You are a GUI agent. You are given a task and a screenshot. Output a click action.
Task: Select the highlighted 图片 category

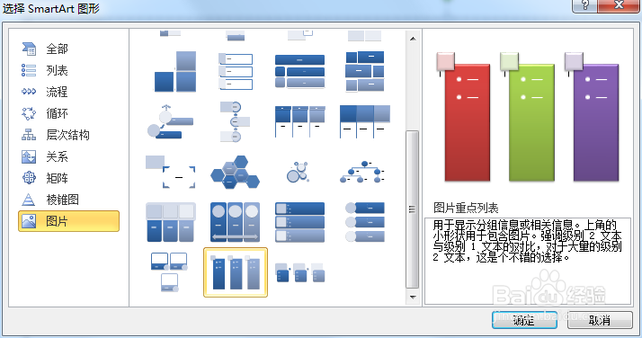[x=68, y=221]
